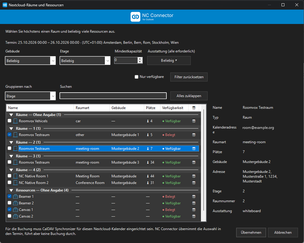Viewport: 304px width, 243px height.
Task: Click the briefcase icon beside Beamer 2
Action: point(15,203)
